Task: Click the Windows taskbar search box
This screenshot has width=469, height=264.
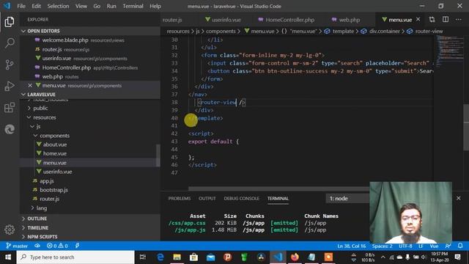Action: 75,257
